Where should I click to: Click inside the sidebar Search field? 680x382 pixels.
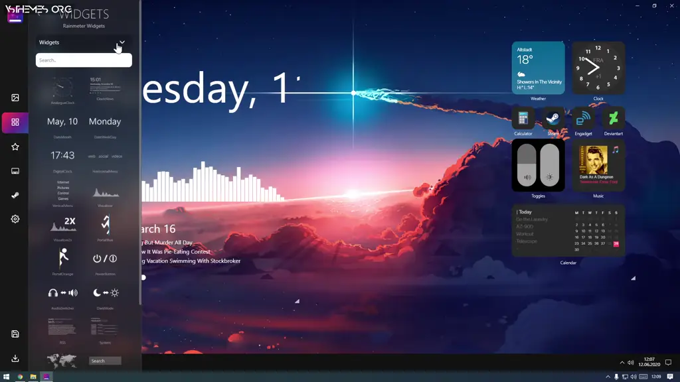(84, 60)
